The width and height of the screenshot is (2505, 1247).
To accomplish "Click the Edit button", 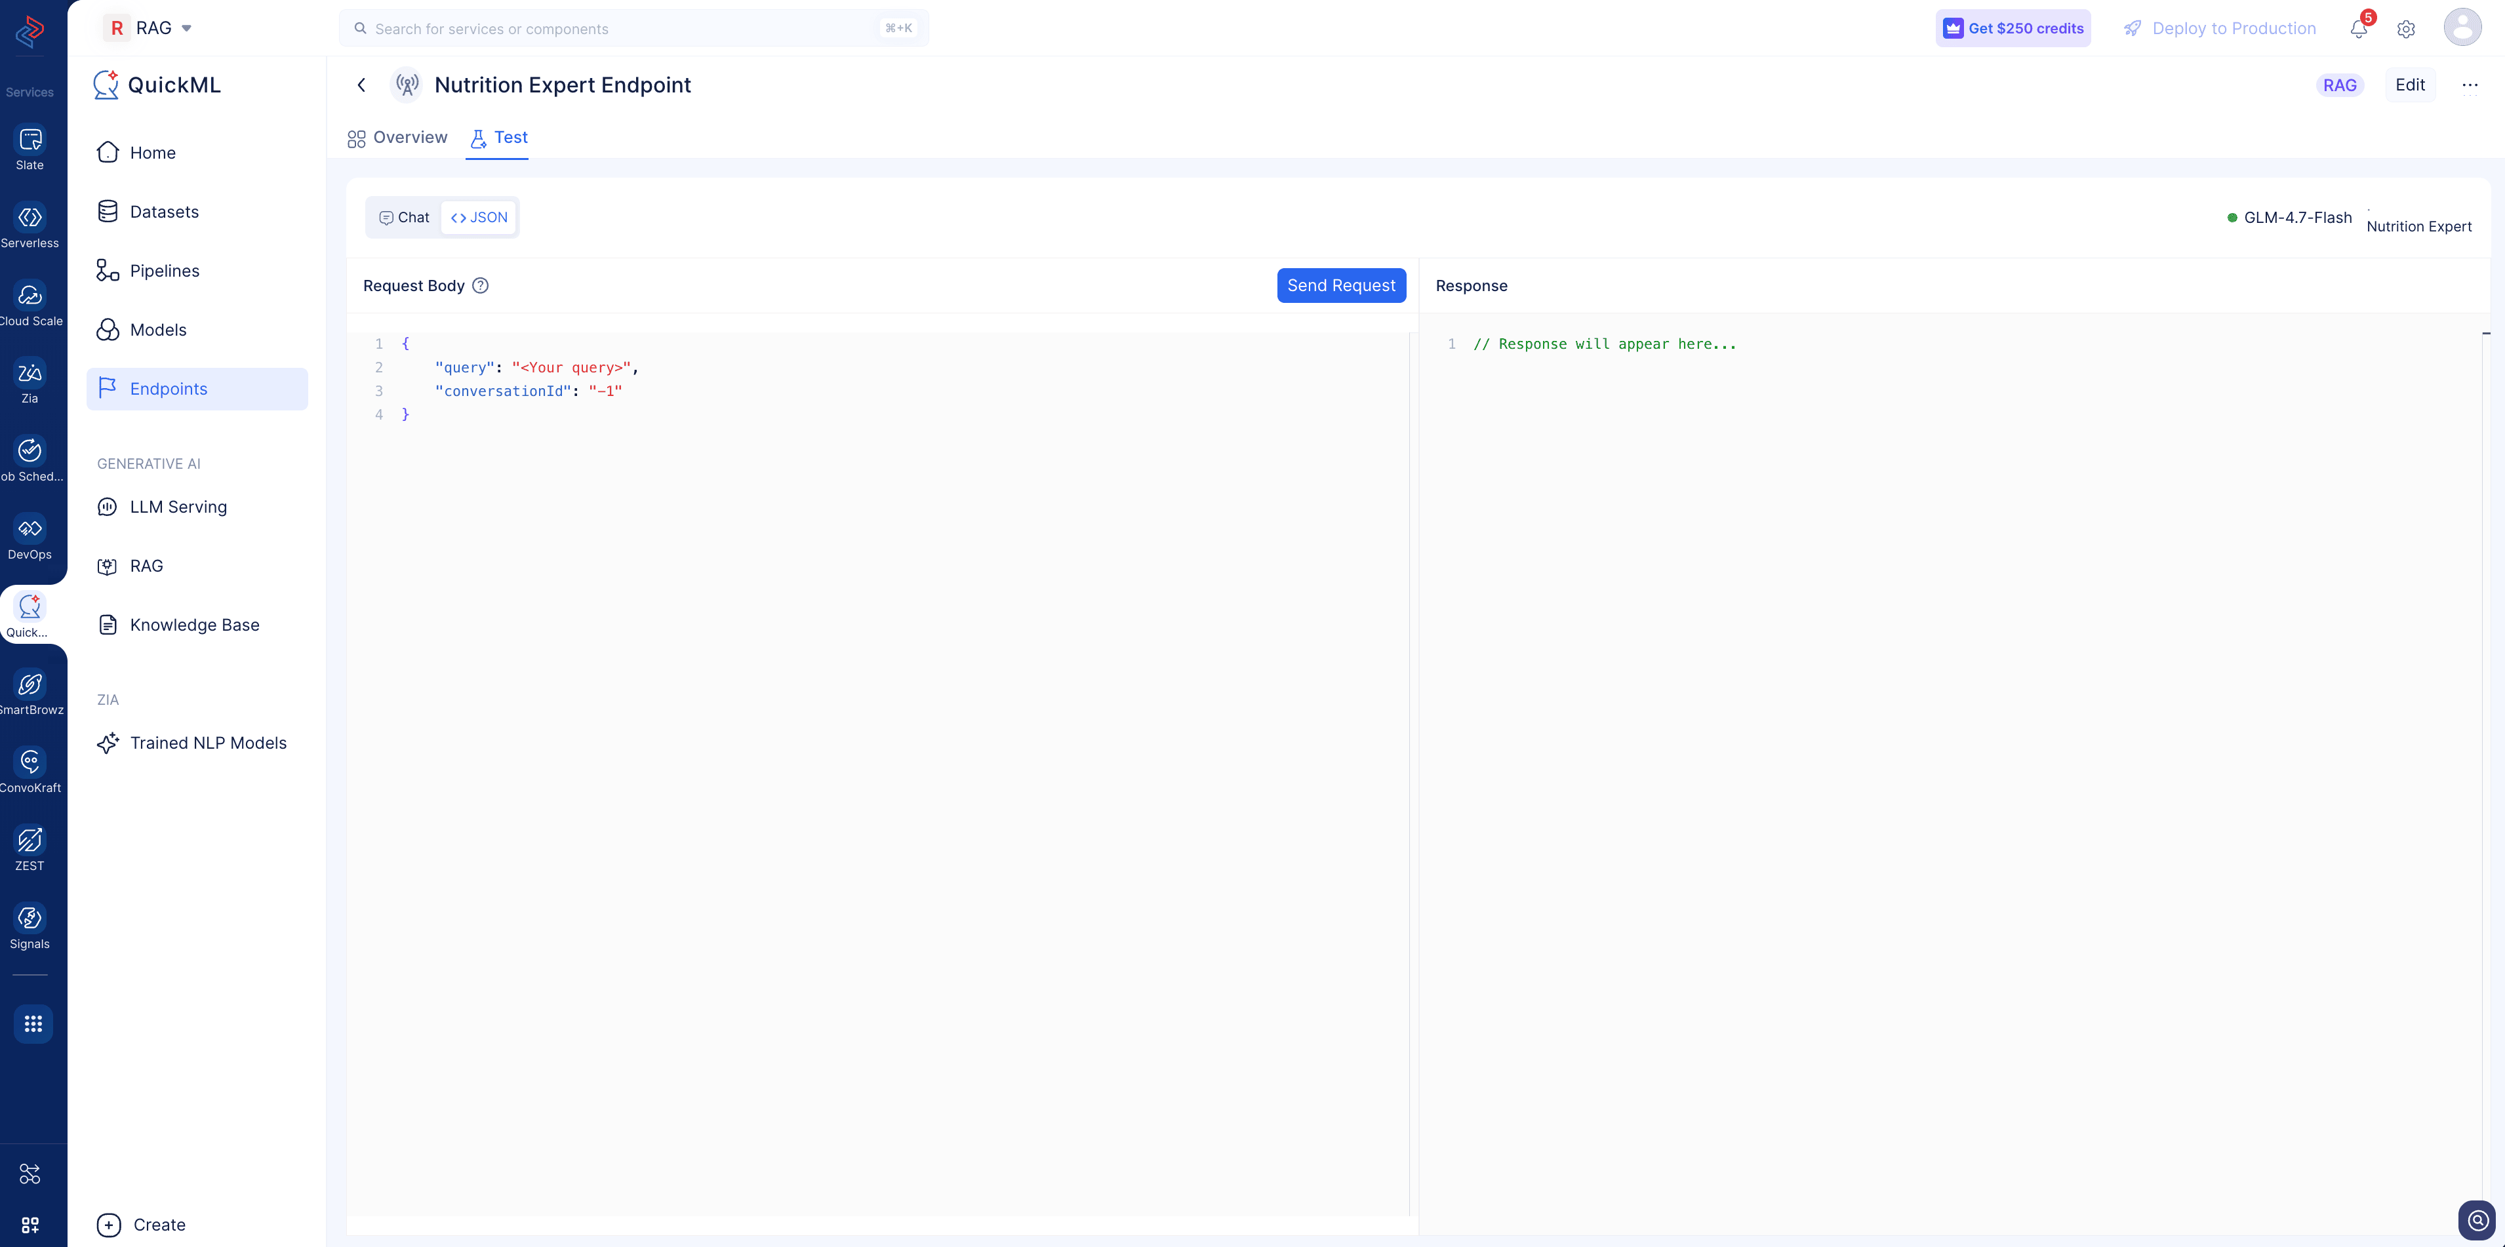I will (x=2410, y=85).
